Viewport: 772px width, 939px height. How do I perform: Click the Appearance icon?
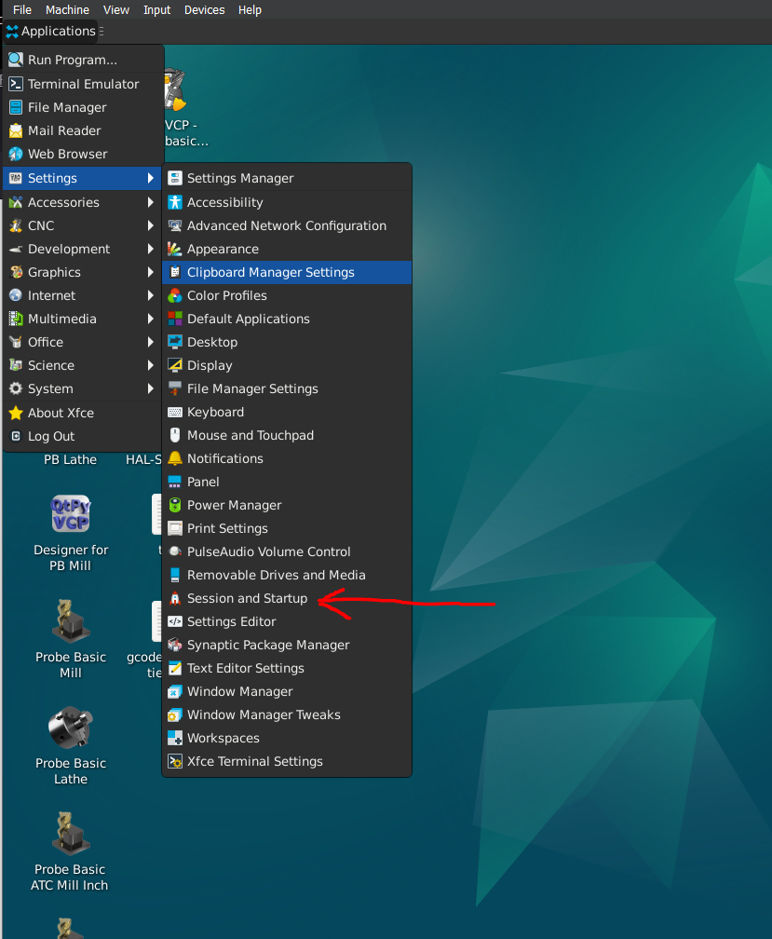click(175, 249)
